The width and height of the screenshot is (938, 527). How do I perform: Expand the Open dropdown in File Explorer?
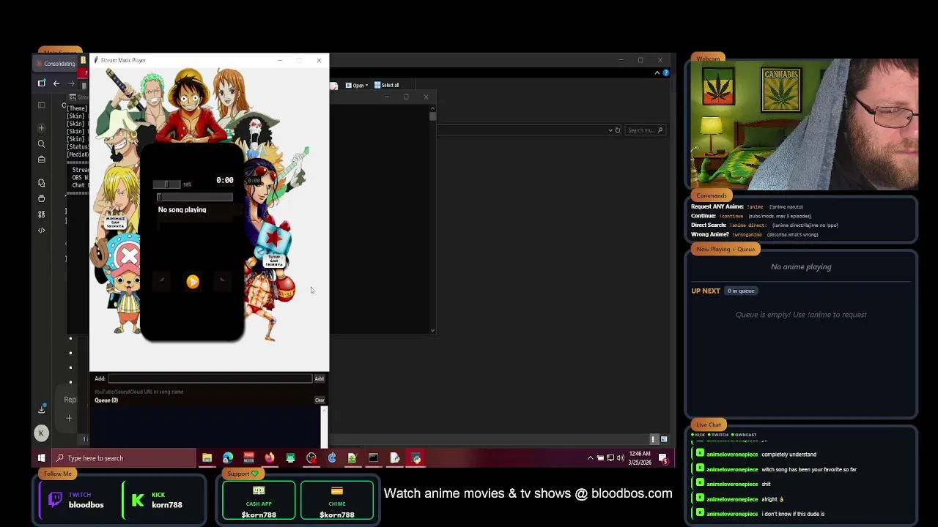click(x=358, y=86)
